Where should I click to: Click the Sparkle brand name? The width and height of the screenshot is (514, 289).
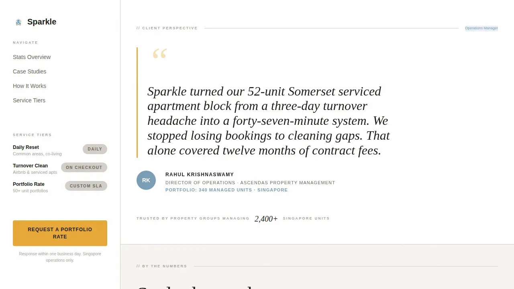(42, 22)
